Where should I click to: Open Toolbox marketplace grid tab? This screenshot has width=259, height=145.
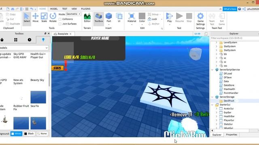pos(16,39)
